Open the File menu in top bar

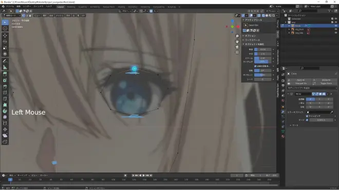click(10, 7)
